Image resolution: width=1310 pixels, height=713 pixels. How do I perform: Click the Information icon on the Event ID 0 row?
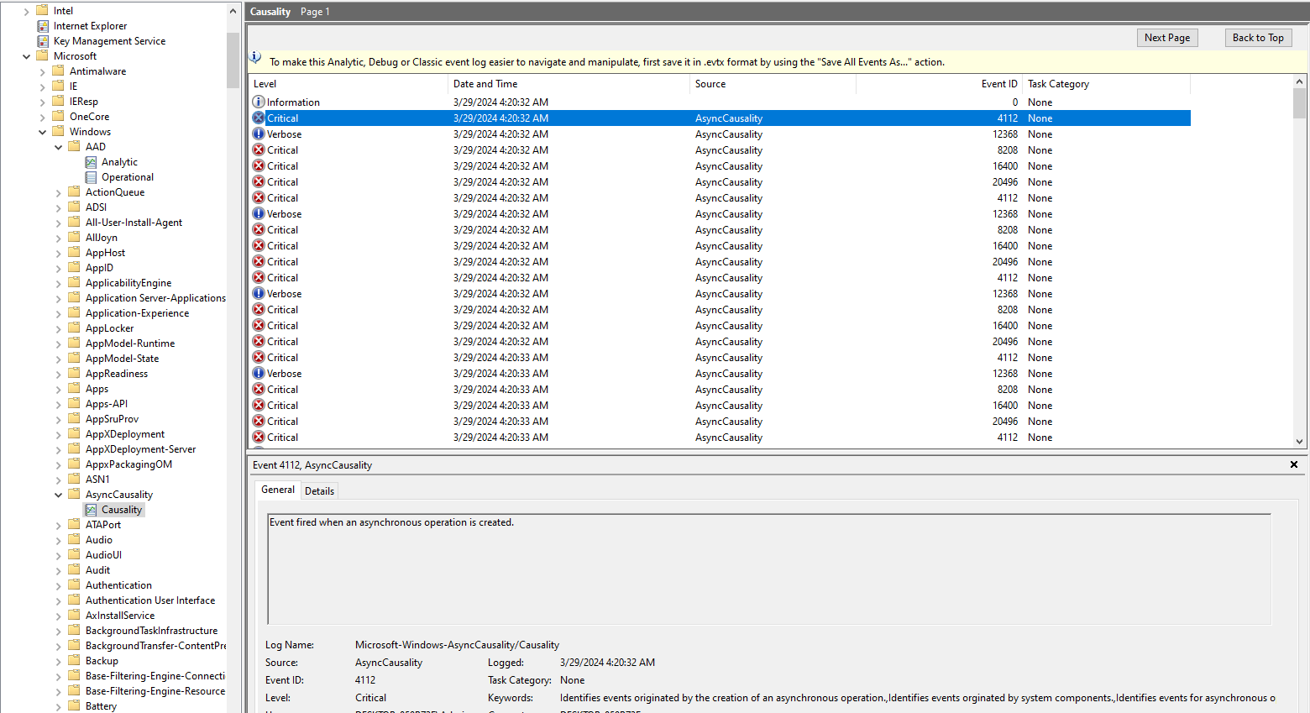(x=258, y=102)
